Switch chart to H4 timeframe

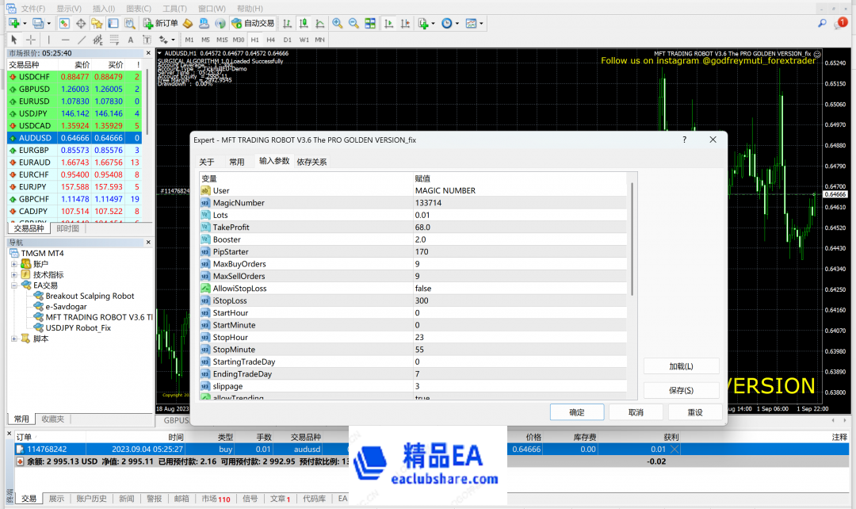pos(271,40)
